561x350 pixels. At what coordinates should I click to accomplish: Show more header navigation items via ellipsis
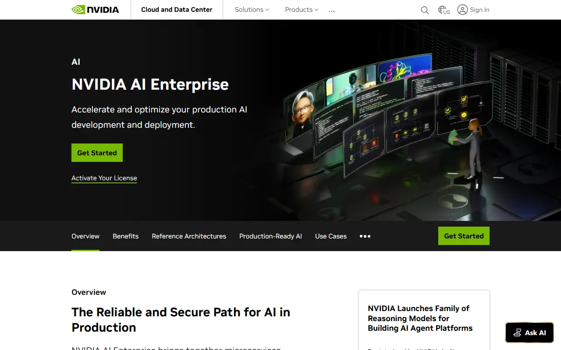pos(332,10)
